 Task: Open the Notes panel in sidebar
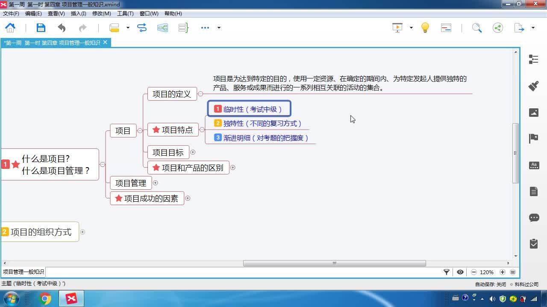click(534, 191)
